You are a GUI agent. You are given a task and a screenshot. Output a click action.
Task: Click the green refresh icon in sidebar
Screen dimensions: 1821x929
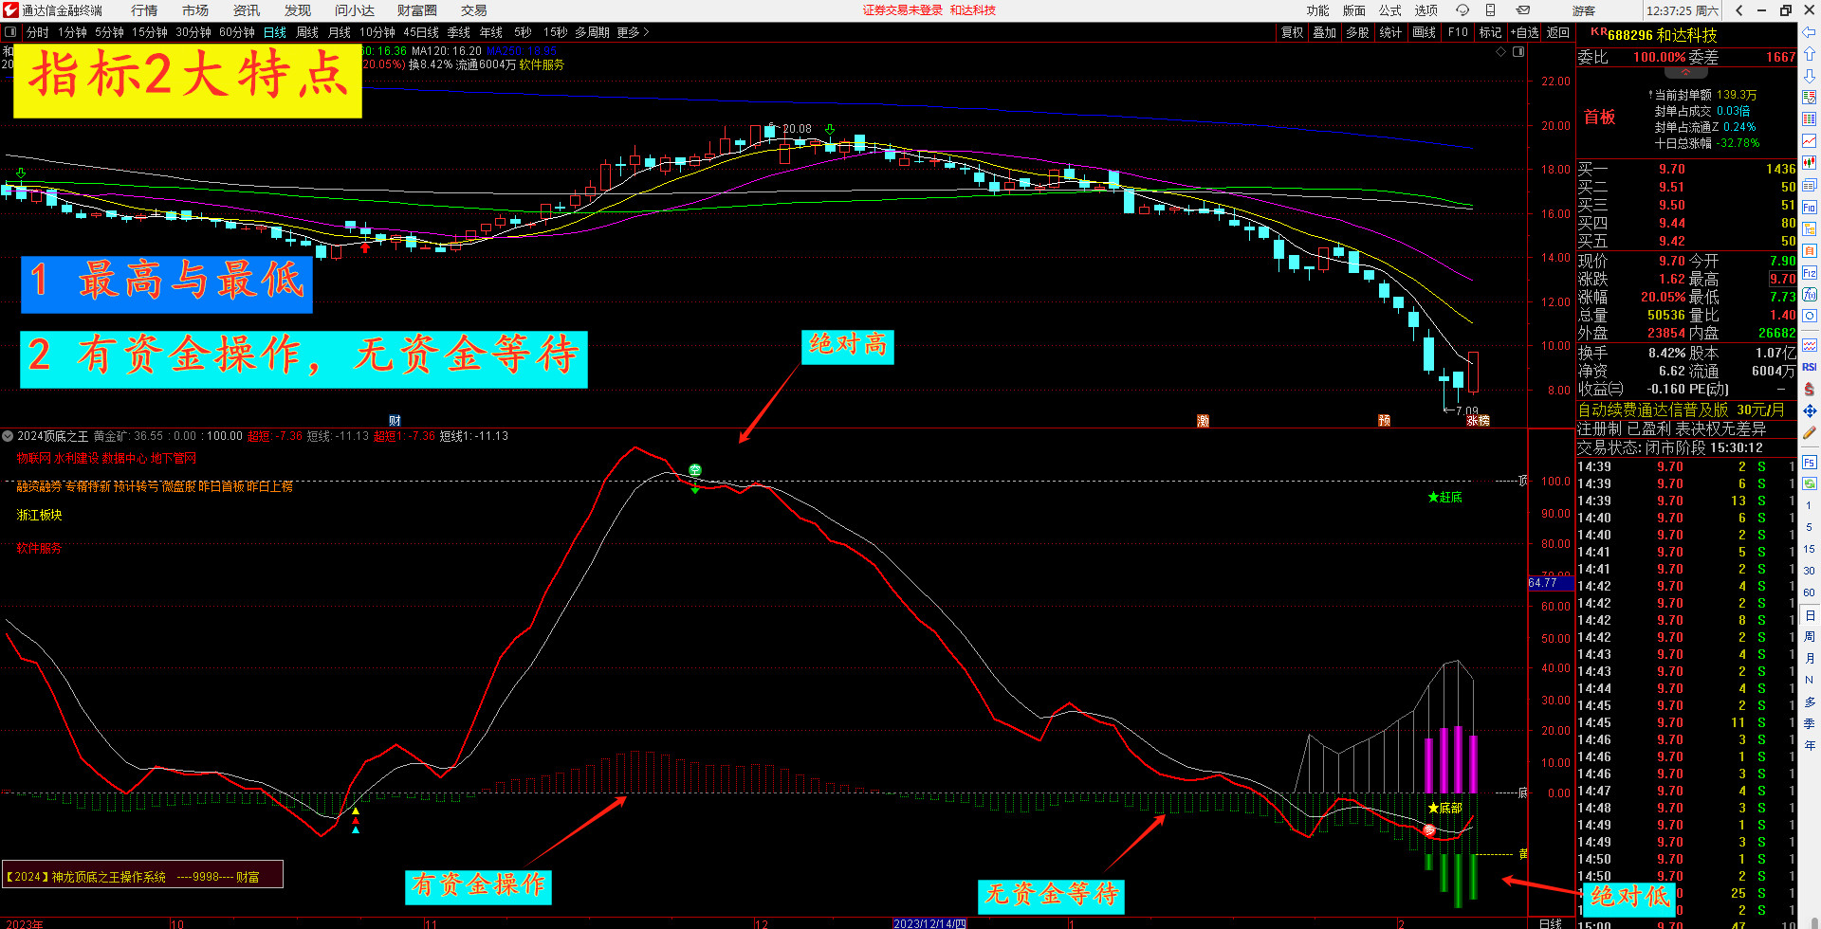pos(1809,483)
